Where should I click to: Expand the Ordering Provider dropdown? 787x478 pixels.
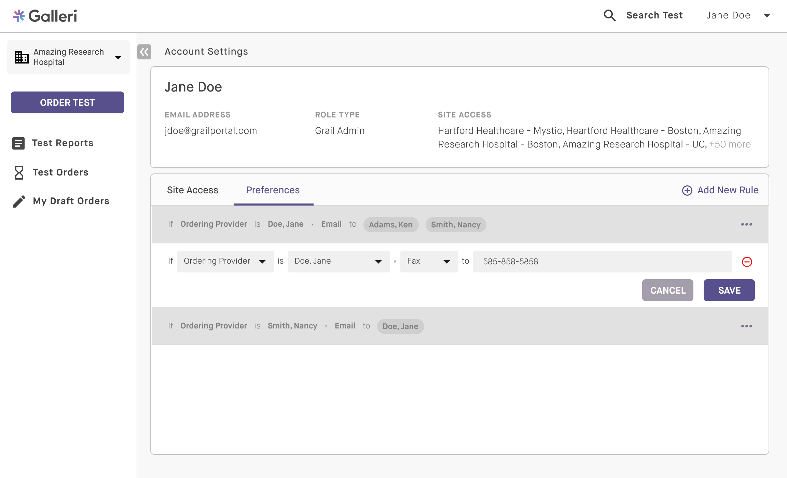coord(225,262)
